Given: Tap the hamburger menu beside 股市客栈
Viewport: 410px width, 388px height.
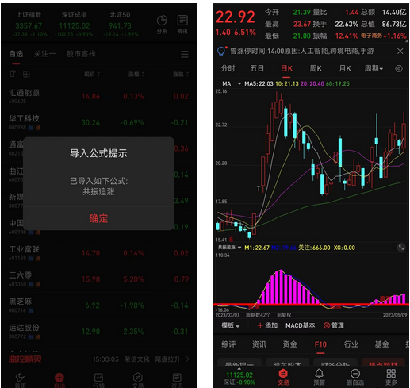Looking at the screenshot, I should 185,54.
